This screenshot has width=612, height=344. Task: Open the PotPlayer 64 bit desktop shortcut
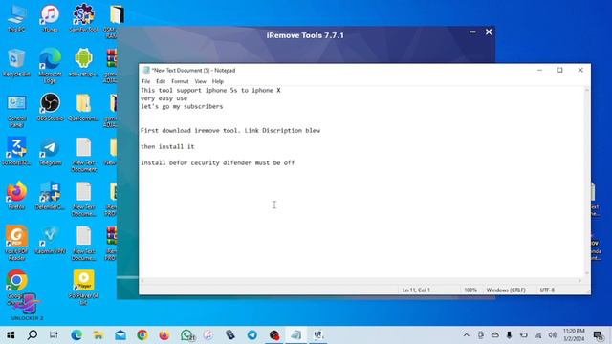83,288
